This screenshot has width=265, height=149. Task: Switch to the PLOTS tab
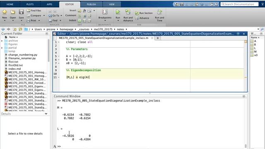[x=30, y=5]
